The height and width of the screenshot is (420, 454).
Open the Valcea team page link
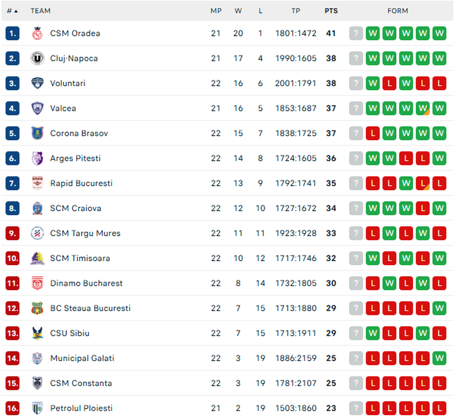[x=63, y=108]
